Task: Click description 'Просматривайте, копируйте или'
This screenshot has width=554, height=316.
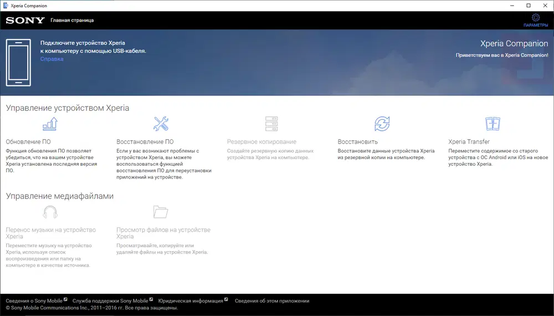Action: pos(155,246)
